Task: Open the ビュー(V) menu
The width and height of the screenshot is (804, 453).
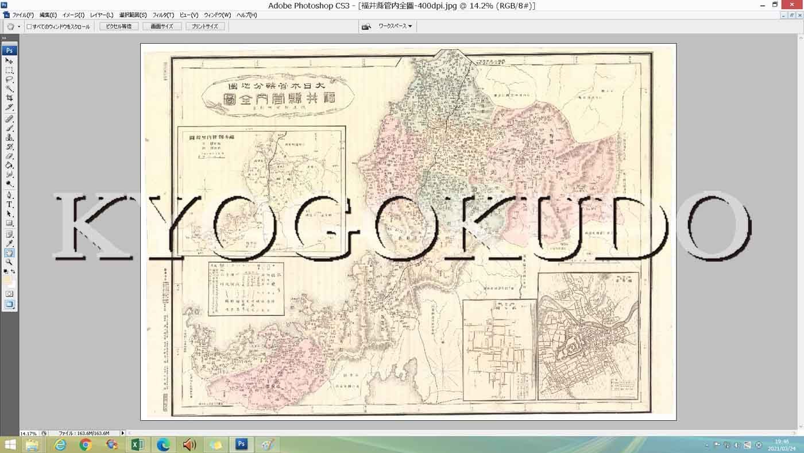Action: coord(189,15)
